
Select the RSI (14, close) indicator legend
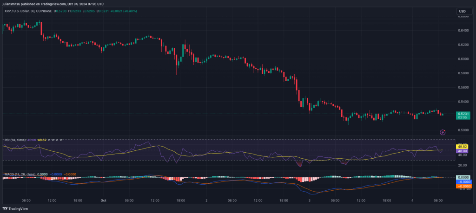pyautogui.click(x=15, y=140)
